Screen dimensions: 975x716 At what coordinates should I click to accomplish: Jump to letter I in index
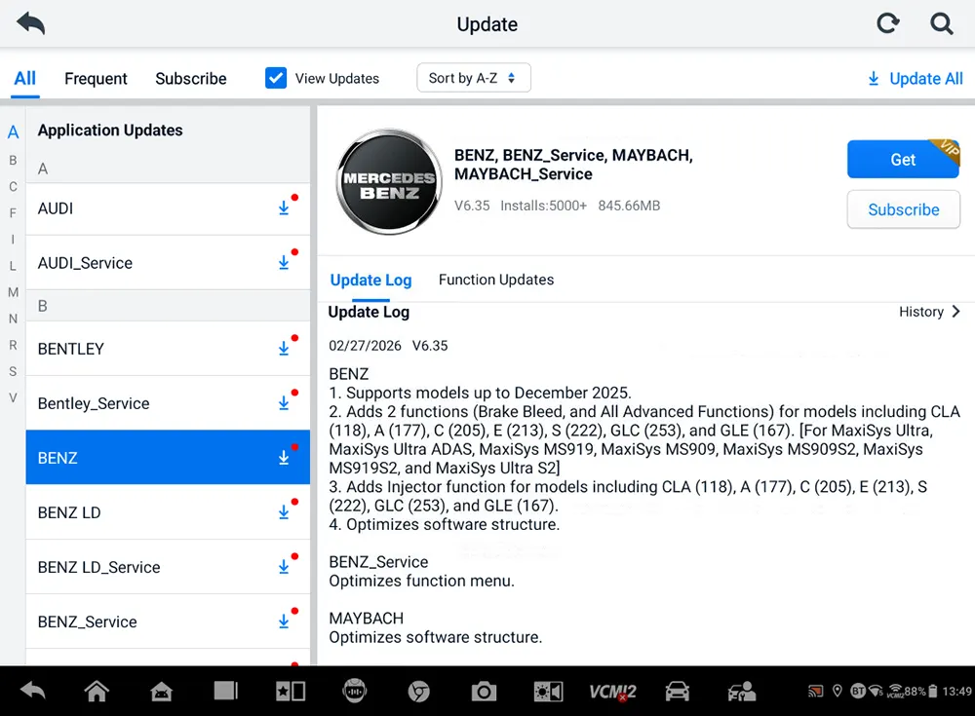[x=13, y=240]
